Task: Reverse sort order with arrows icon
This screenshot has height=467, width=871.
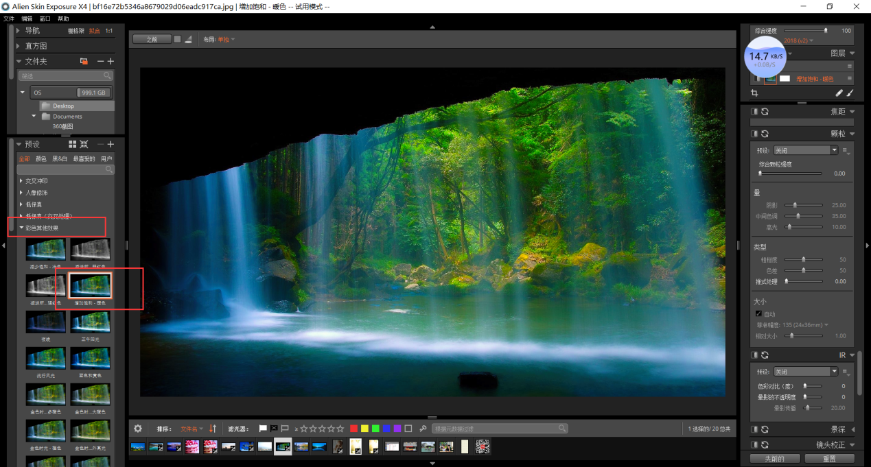Action: tap(213, 429)
